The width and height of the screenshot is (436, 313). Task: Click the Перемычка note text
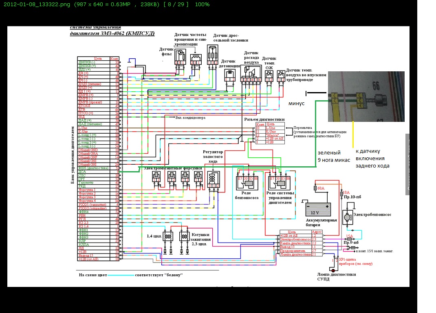(320, 132)
